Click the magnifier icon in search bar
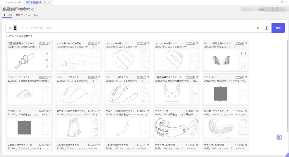 point(10,28)
